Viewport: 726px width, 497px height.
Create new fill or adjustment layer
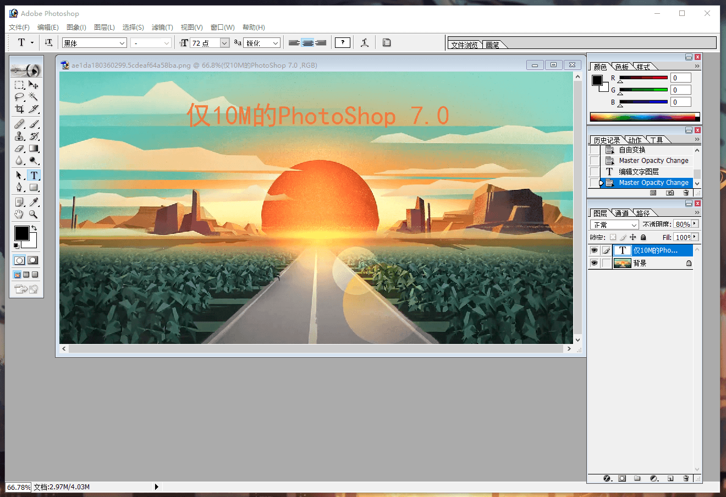(654, 478)
